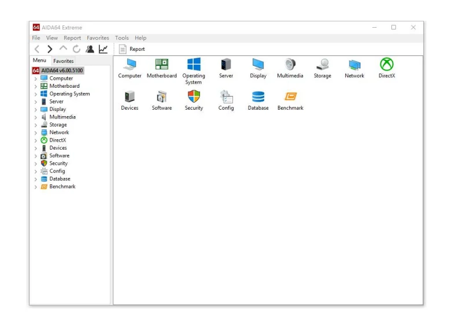The height and width of the screenshot is (320, 466).
Task: Open the View menu
Action: point(51,38)
